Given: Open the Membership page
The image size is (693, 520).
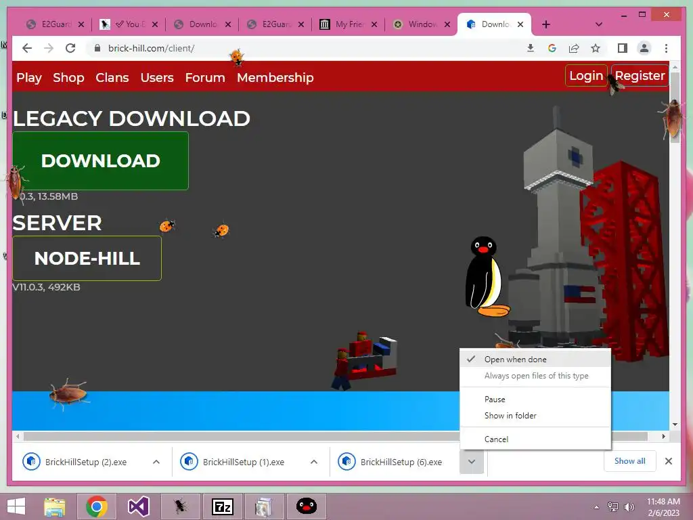Looking at the screenshot, I should coord(275,77).
